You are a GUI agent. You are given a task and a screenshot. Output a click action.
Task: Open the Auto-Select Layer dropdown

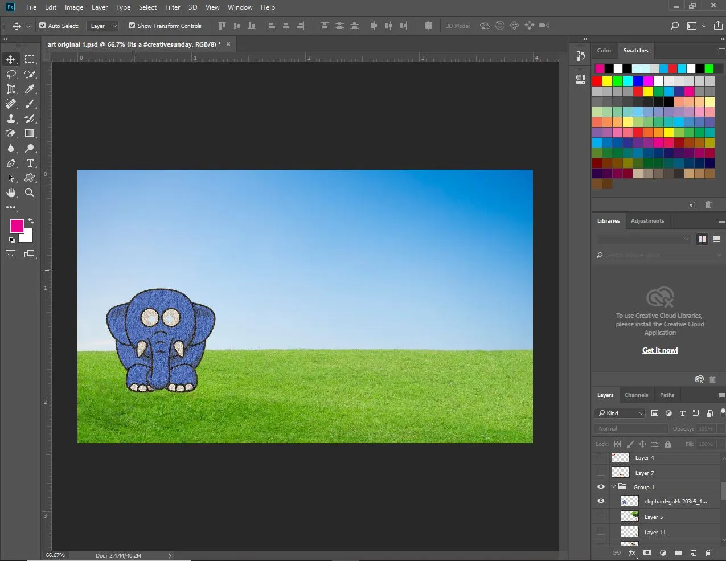pos(103,26)
